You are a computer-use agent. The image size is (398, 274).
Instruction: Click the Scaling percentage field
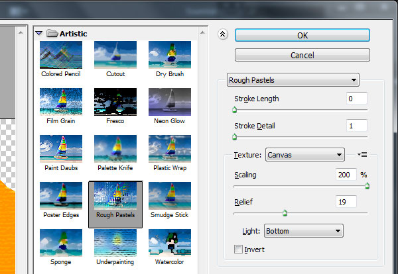click(x=346, y=175)
